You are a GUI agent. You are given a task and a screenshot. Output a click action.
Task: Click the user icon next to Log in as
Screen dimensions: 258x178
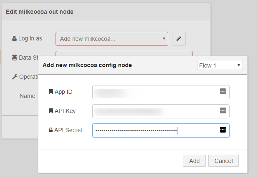(14, 38)
